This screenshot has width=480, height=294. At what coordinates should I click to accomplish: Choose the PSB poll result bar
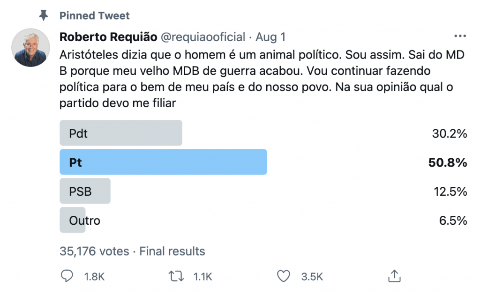85,191
